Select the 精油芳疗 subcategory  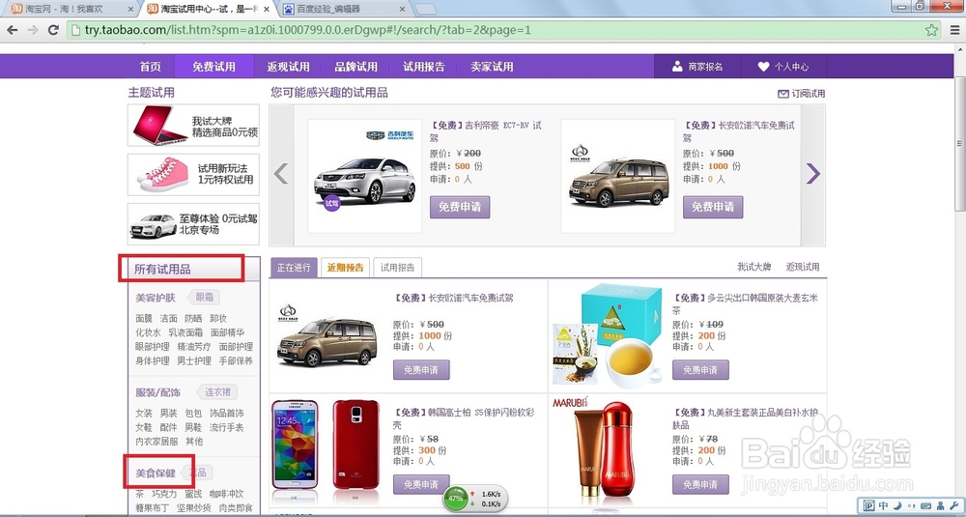tap(194, 347)
